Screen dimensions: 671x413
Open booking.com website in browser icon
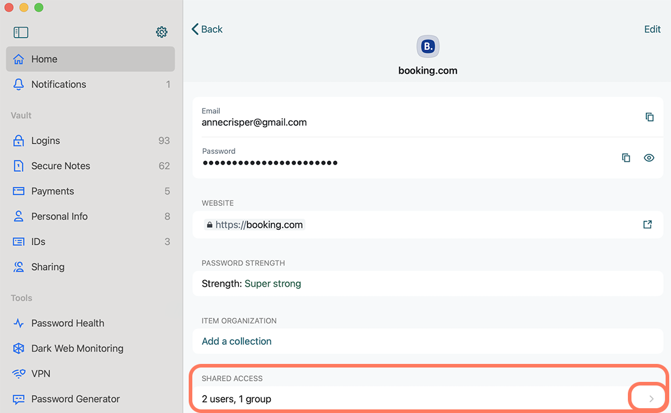click(x=648, y=224)
